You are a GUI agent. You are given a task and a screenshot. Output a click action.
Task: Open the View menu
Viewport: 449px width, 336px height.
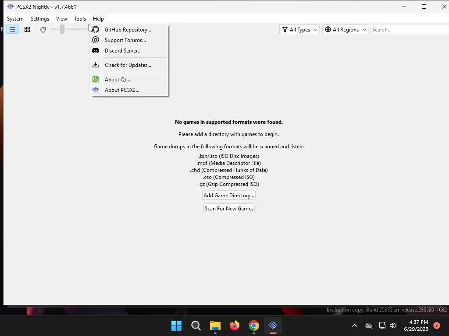(61, 19)
